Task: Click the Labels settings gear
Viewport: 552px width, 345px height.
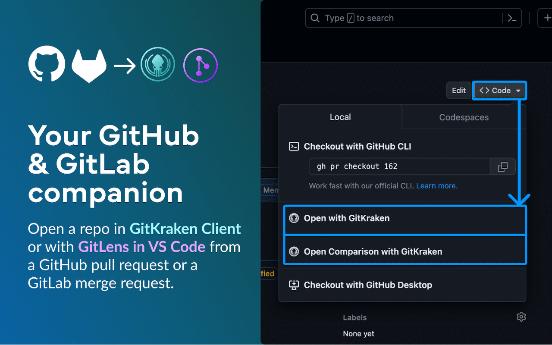Action: point(521,317)
